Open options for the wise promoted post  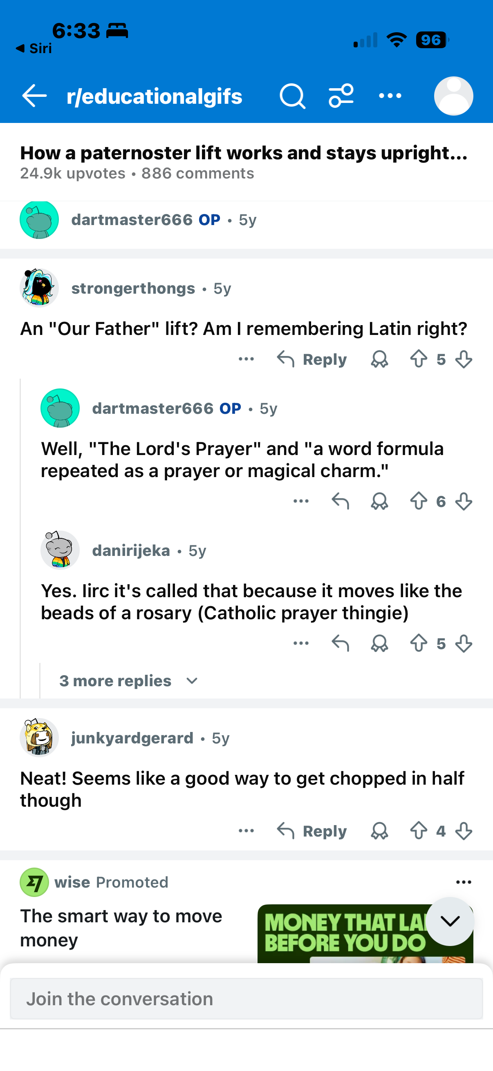pyautogui.click(x=464, y=882)
